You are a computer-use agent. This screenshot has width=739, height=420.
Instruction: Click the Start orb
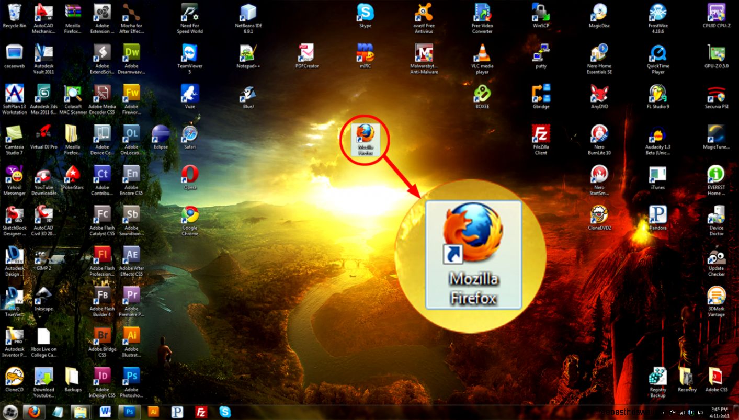9,412
